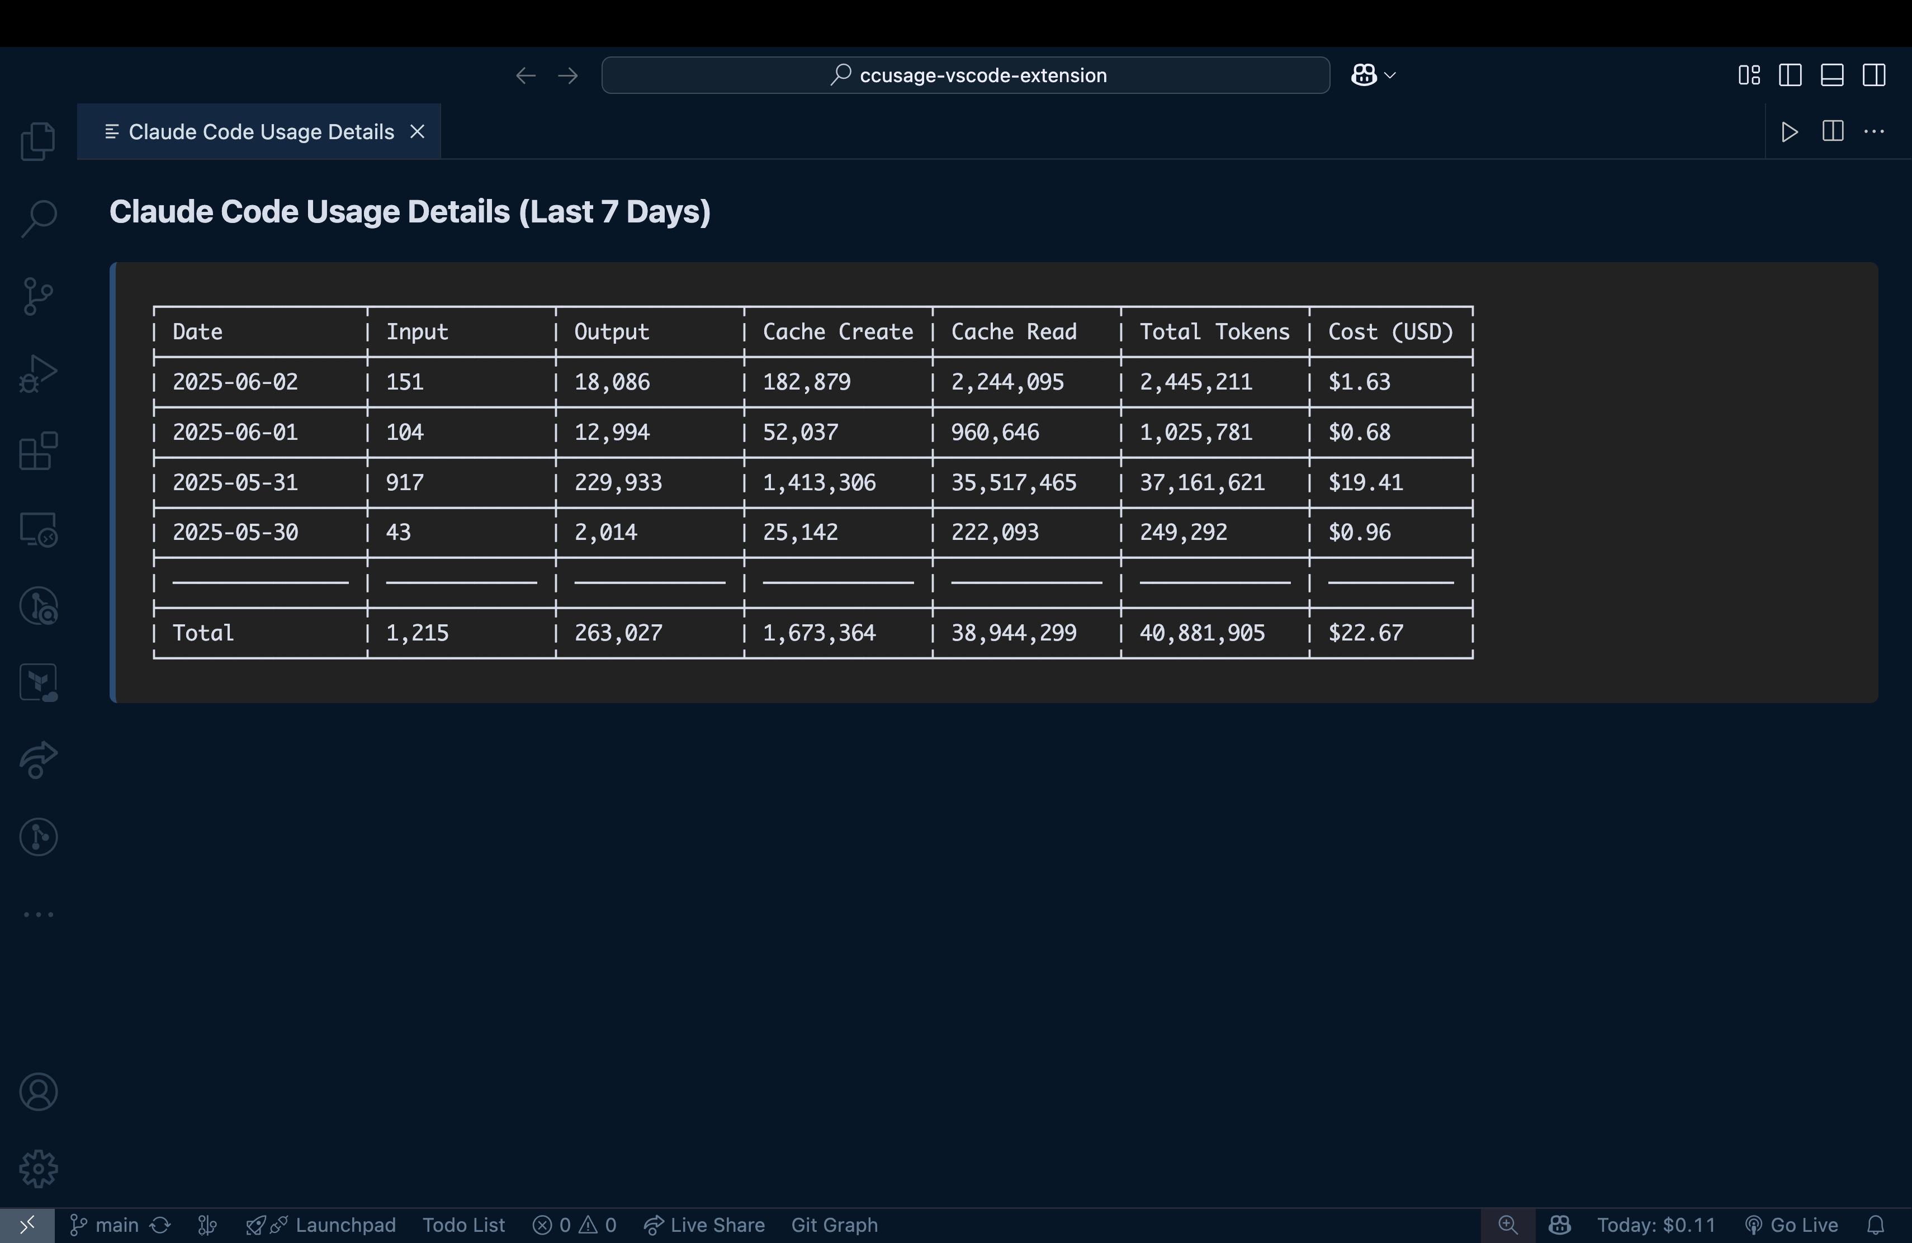This screenshot has height=1243, width=1912.
Task: Open the Search view icon
Action: 38,219
